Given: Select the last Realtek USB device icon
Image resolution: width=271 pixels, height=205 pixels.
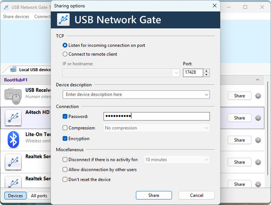Looking at the screenshot, I should coord(13,182).
